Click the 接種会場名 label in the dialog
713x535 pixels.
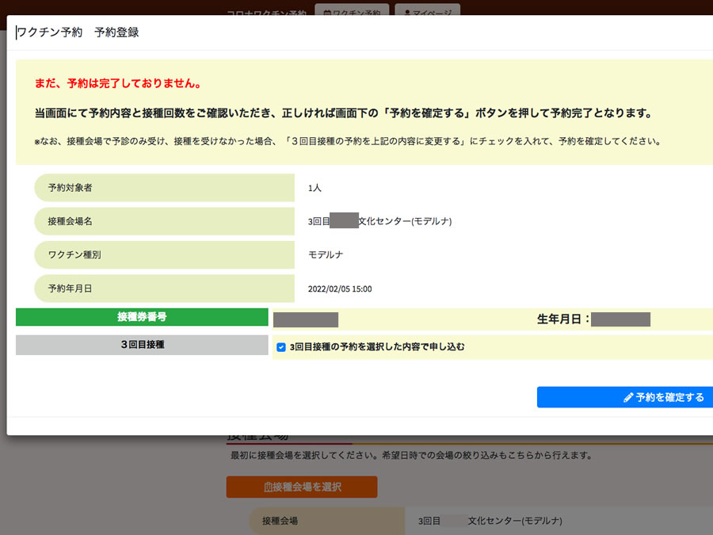pyautogui.click(x=70, y=221)
